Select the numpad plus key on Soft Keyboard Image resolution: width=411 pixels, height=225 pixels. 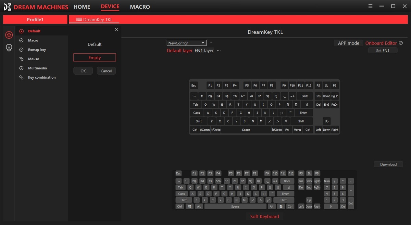pyautogui.click(x=351, y=190)
